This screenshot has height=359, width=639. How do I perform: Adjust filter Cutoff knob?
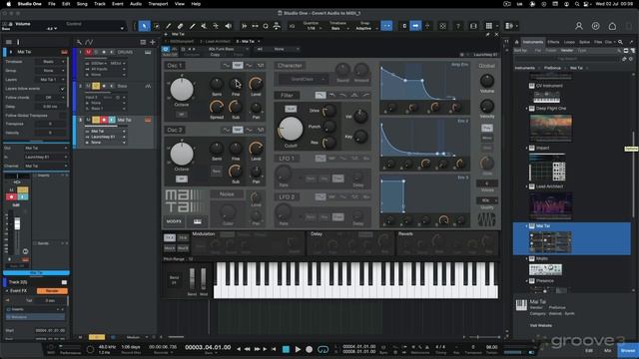pyautogui.click(x=291, y=129)
